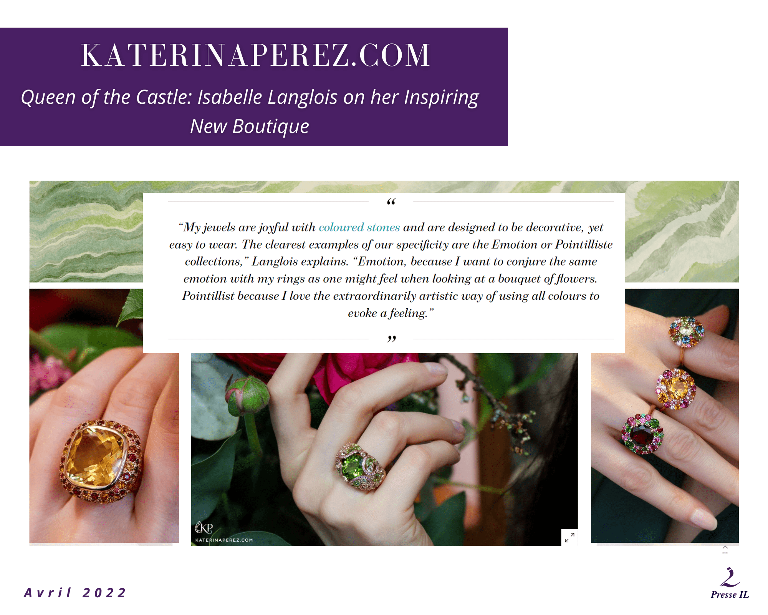Click the multicolor ring on top finger
The width and height of the screenshot is (768, 615).
click(687, 332)
